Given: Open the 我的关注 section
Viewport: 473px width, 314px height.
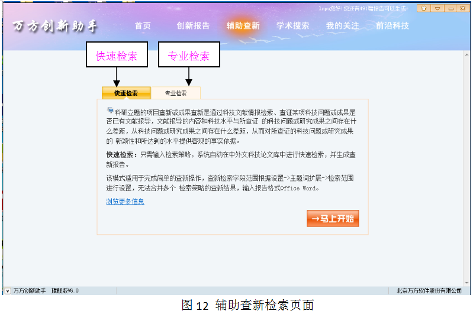Looking at the screenshot, I should click(342, 25).
